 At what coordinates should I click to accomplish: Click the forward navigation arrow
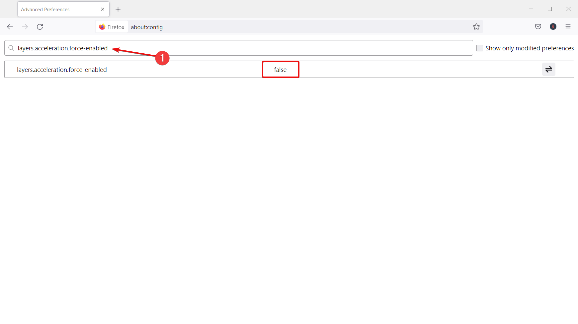pyautogui.click(x=25, y=27)
